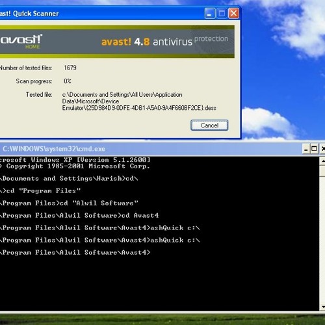Image resolution: width=325 pixels, height=325 pixels.
Task: Click the disabled maximize button on Quick Scanner
Action: pos(222,14)
